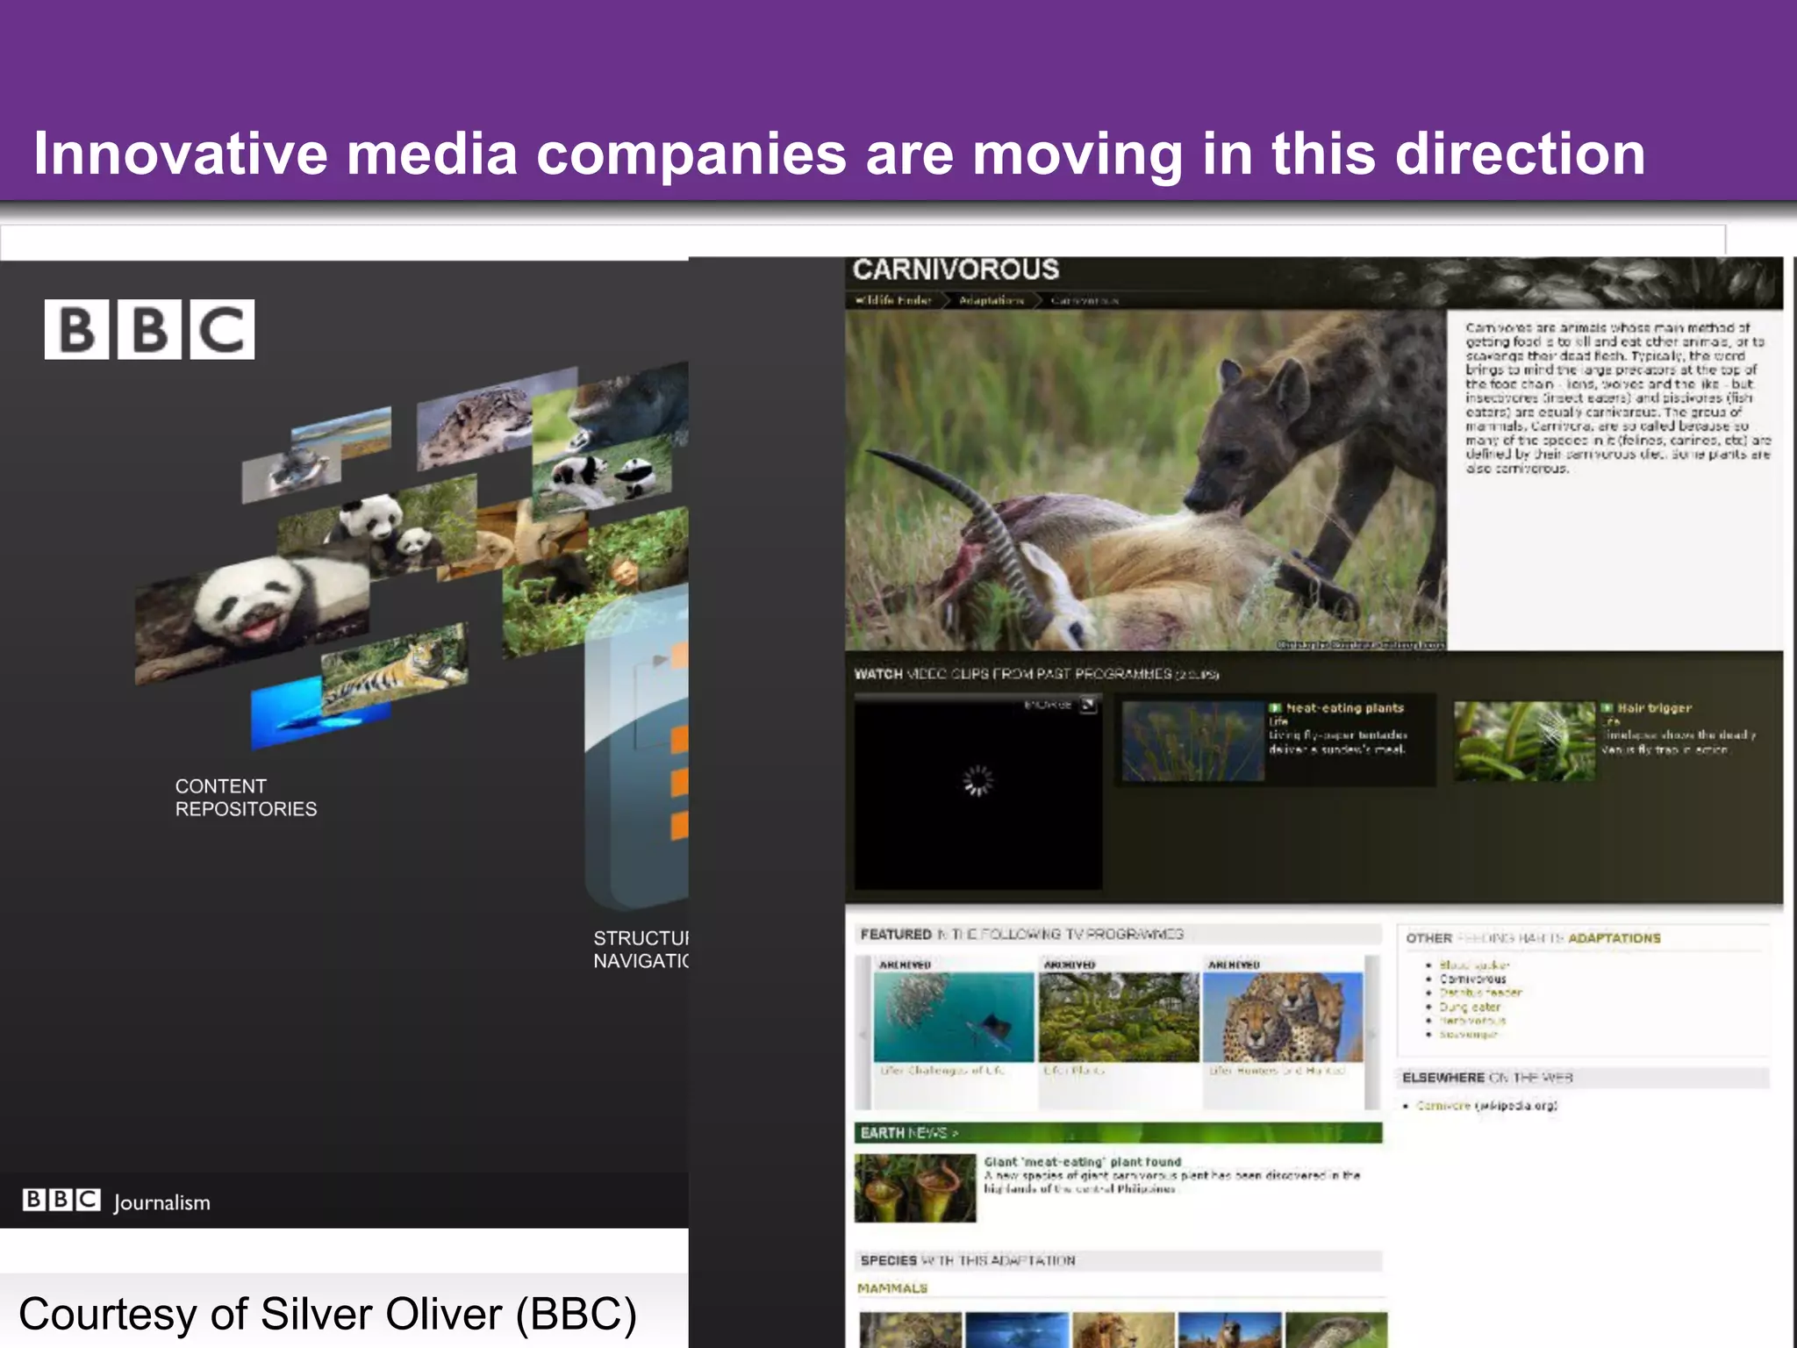This screenshot has height=1348, width=1797.
Task: Click the pitcher plant news thumbnail
Action: (x=915, y=1188)
